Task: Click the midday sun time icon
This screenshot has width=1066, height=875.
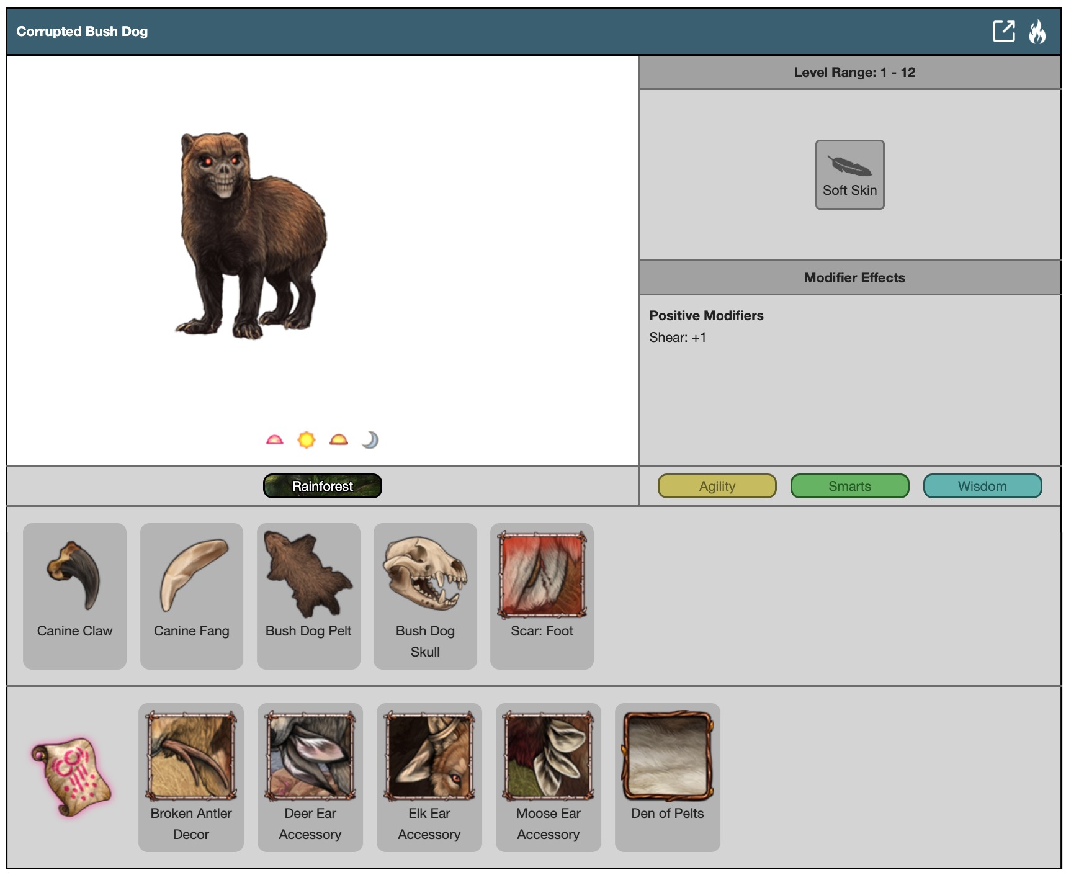Action: coord(307,440)
